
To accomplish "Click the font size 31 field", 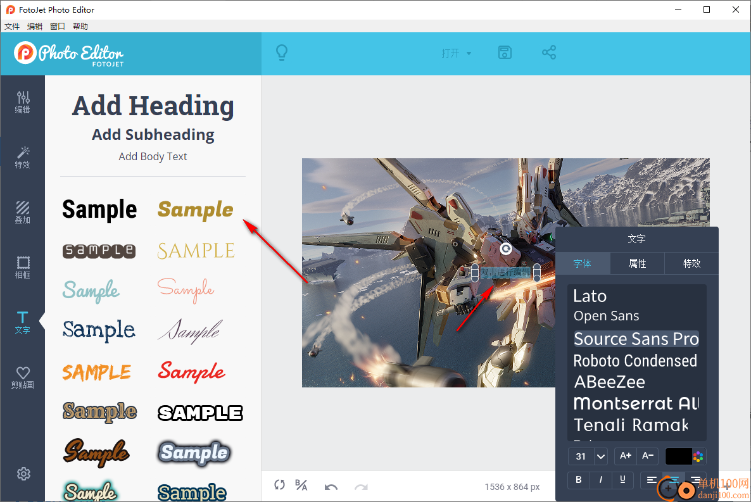I will coord(581,456).
